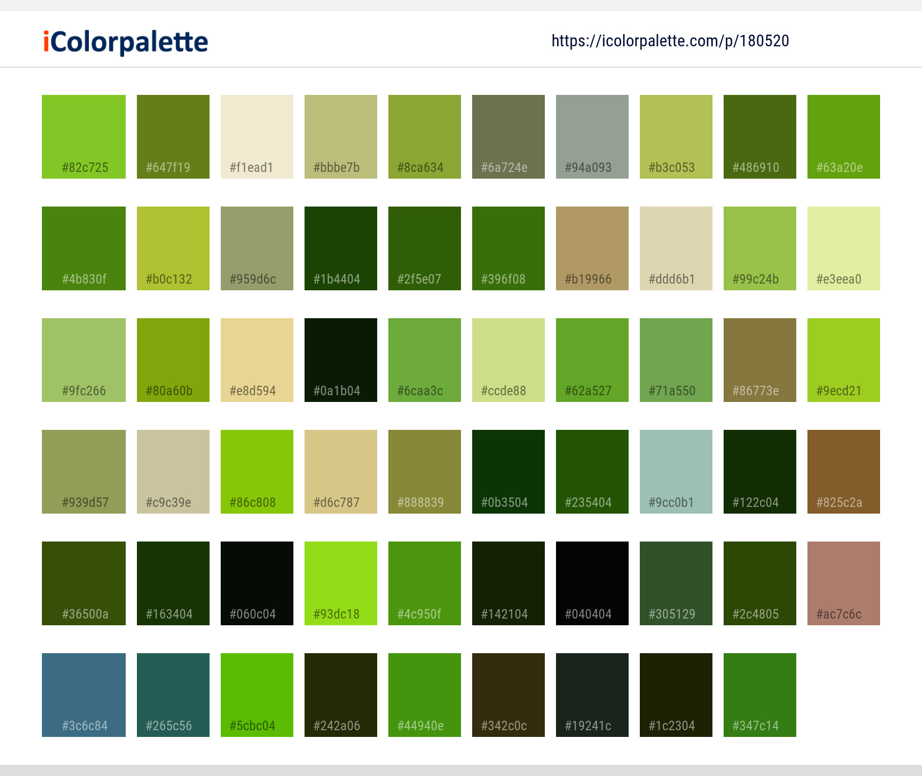Pick the teal #265c56 swatch
The width and height of the screenshot is (922, 776).
[x=173, y=695]
